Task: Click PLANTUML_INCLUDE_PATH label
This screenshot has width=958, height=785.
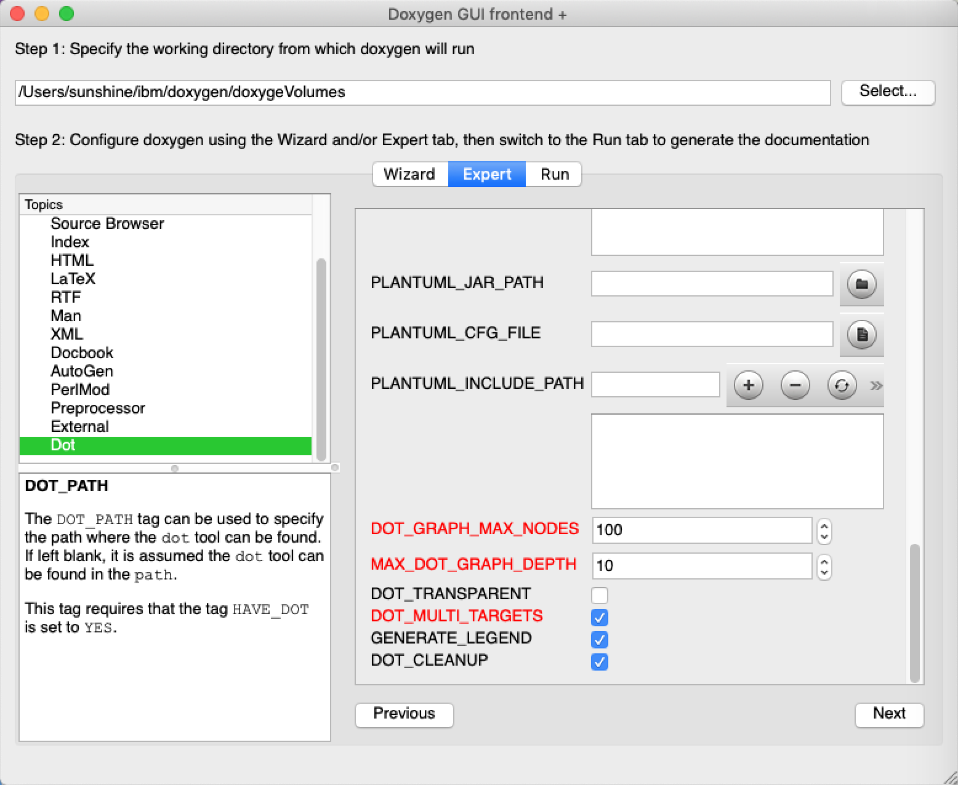Action: [x=477, y=383]
